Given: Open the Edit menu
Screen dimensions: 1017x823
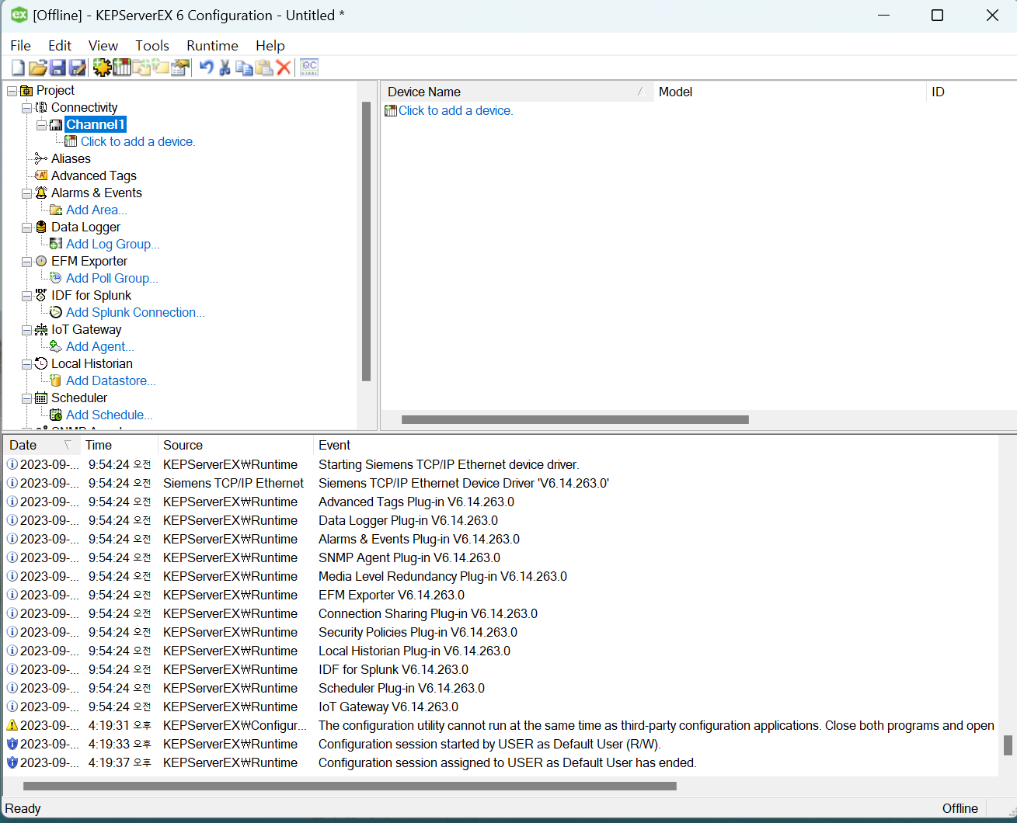Looking at the screenshot, I should click(60, 46).
